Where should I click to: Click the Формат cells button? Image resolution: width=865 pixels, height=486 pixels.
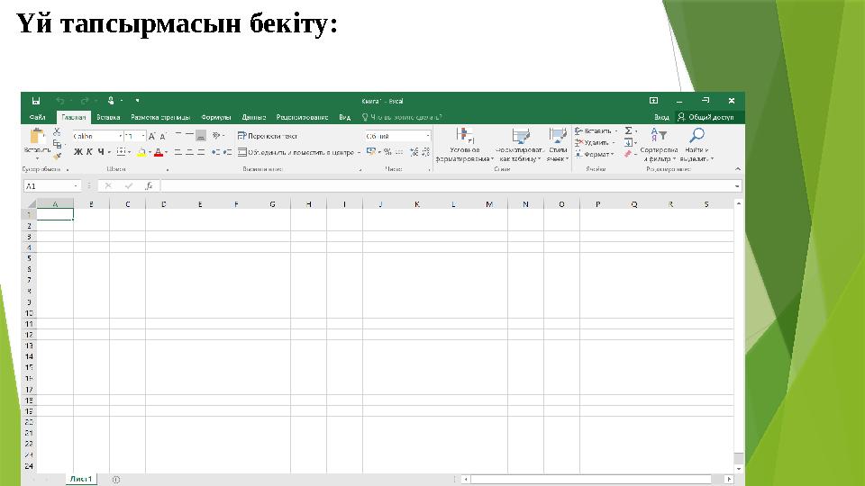(594, 154)
